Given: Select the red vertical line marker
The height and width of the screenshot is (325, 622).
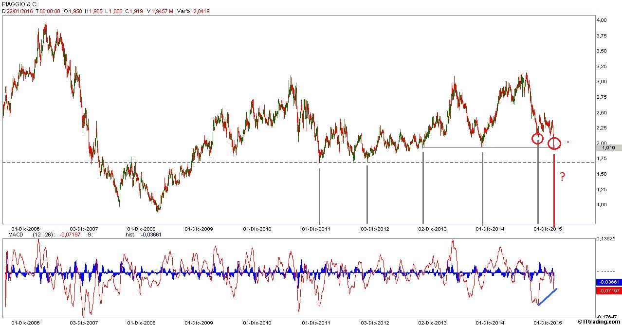Looking at the screenshot, I should click(x=554, y=190).
